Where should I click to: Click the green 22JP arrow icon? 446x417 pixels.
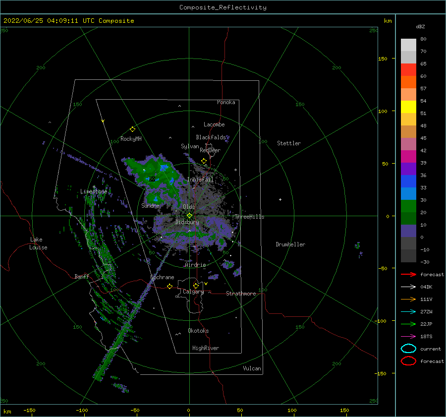[x=408, y=324]
